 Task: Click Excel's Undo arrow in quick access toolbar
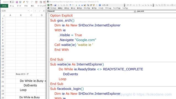[27, 2]
